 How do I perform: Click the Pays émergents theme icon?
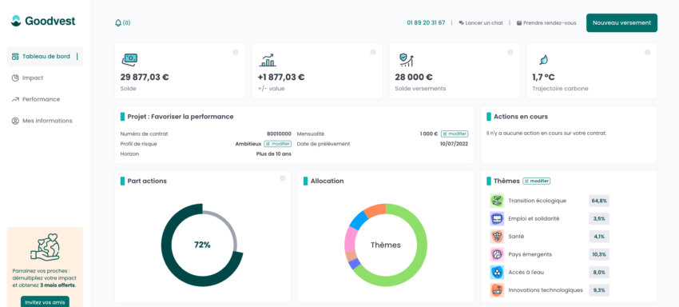coord(497,254)
